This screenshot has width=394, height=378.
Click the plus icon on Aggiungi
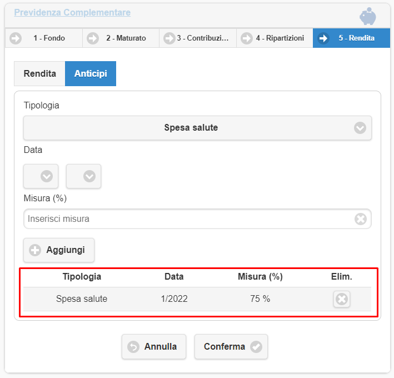pyautogui.click(x=35, y=250)
